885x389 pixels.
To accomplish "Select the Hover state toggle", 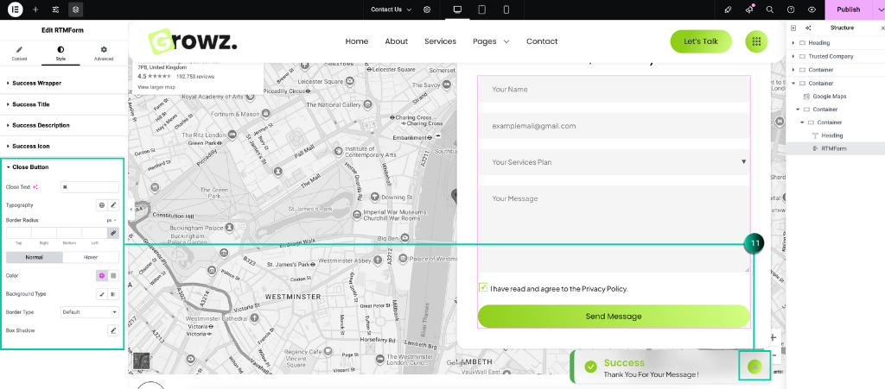I will pos(91,257).
